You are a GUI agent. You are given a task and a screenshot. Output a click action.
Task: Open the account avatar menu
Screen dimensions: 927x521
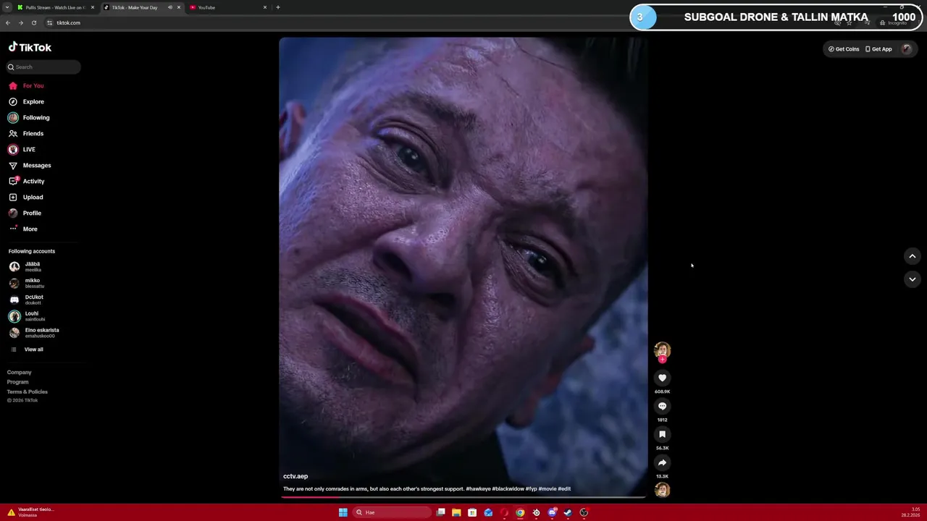point(906,49)
